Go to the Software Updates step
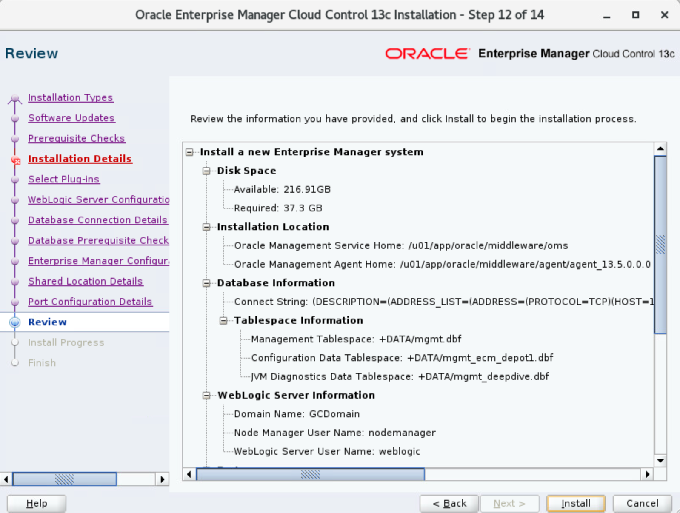Viewport: 680px width, 513px height. pos(71,118)
